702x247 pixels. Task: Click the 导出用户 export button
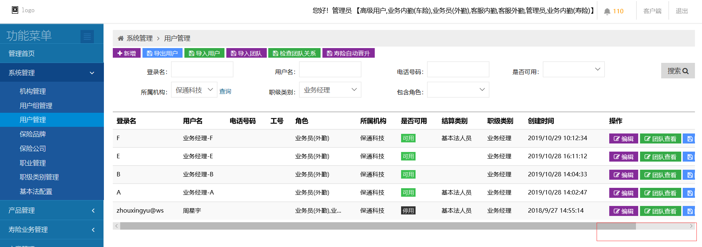click(162, 53)
